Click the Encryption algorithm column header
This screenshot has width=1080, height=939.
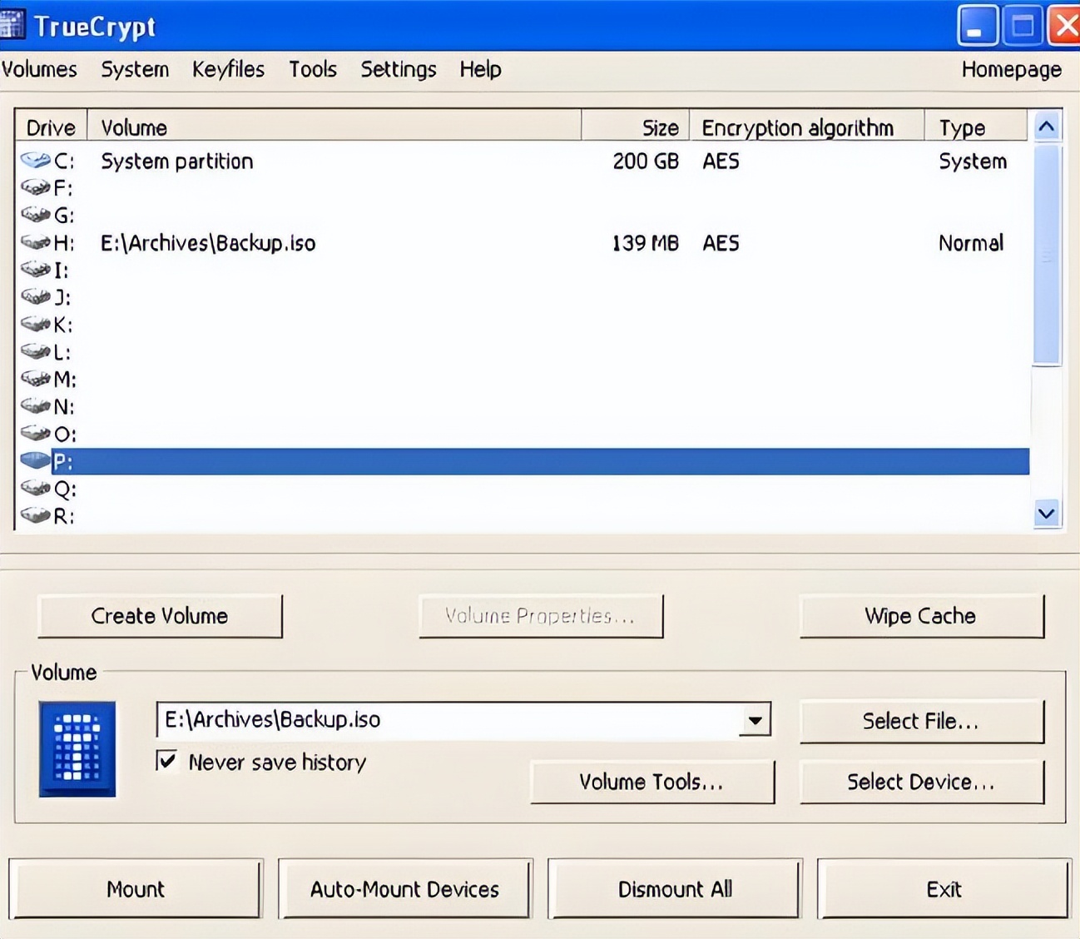click(807, 127)
